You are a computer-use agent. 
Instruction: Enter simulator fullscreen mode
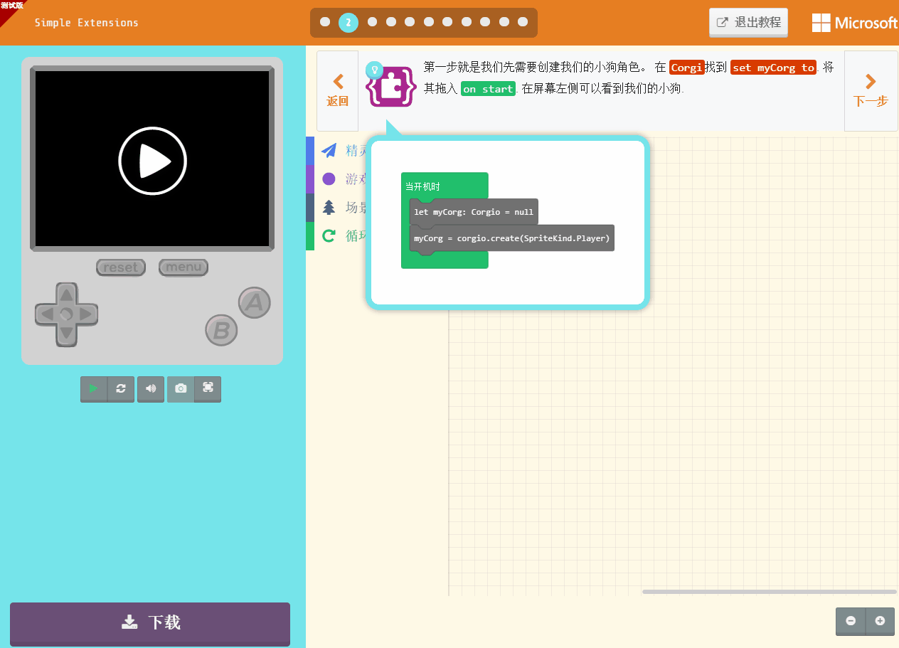coord(208,388)
